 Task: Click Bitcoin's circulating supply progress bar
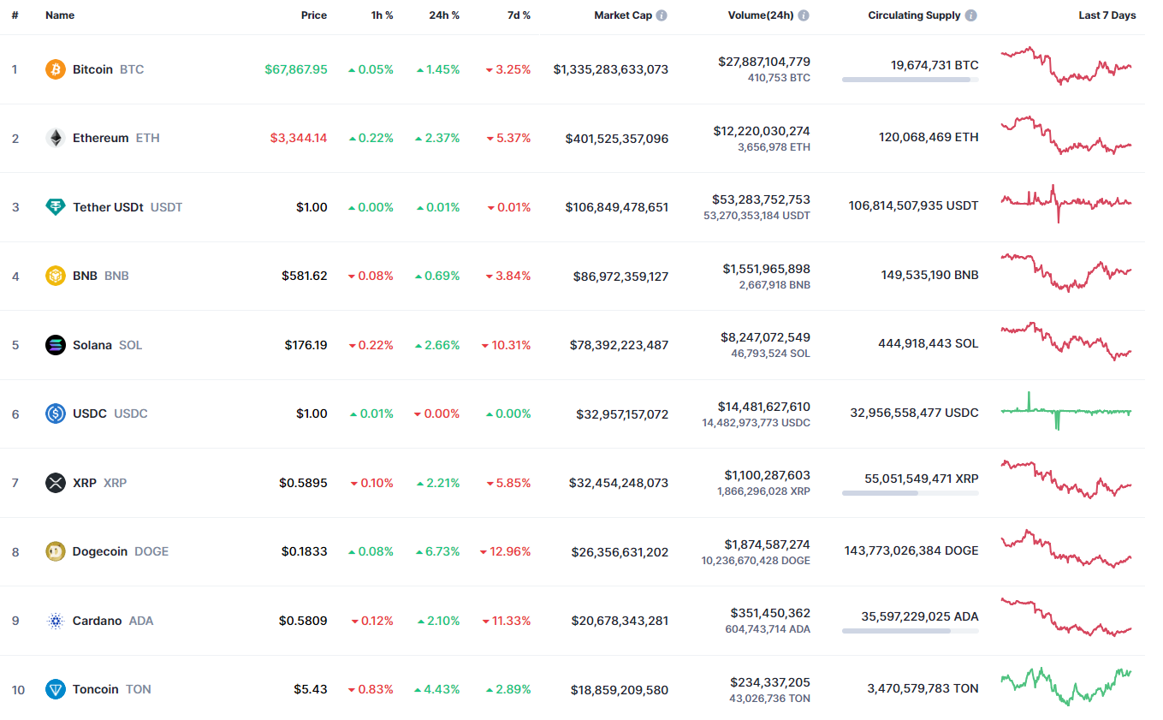[x=910, y=80]
